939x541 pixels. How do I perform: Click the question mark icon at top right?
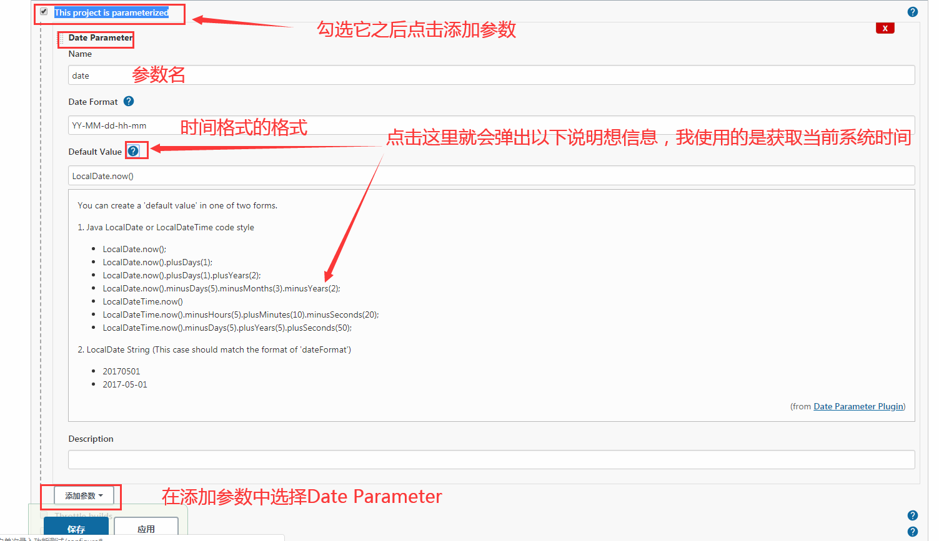click(912, 11)
